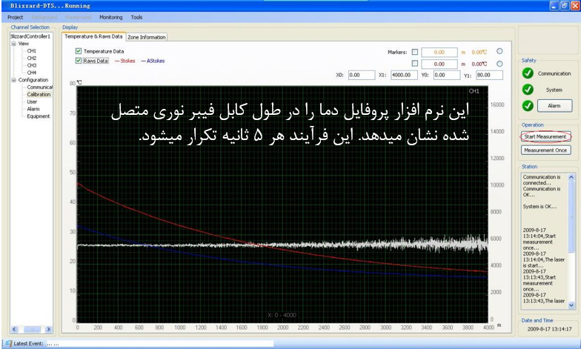This screenshot has height=349, width=581.
Task: Select BlizzardController1 root node
Action: 30,36
